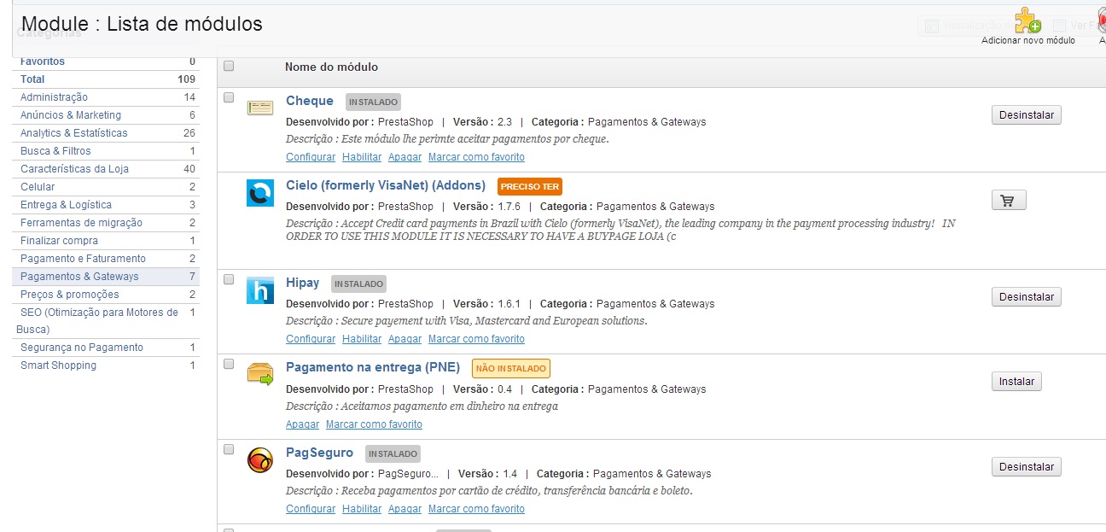Click Desinstalar for the PagSeguro module
The height and width of the screenshot is (532, 1106).
coord(1027,467)
